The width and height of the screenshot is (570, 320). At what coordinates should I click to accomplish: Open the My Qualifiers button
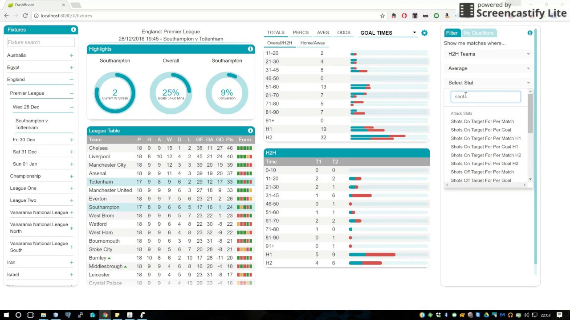click(x=478, y=33)
